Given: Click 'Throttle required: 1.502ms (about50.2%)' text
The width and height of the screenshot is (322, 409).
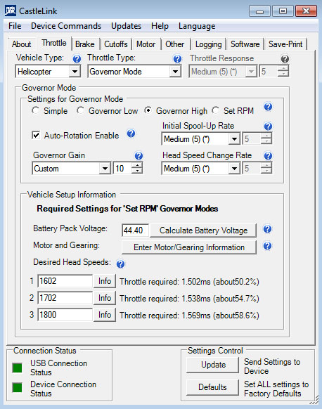Looking at the screenshot, I should (x=189, y=282).
